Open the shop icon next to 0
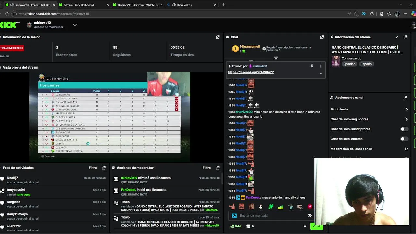 click(248, 226)
